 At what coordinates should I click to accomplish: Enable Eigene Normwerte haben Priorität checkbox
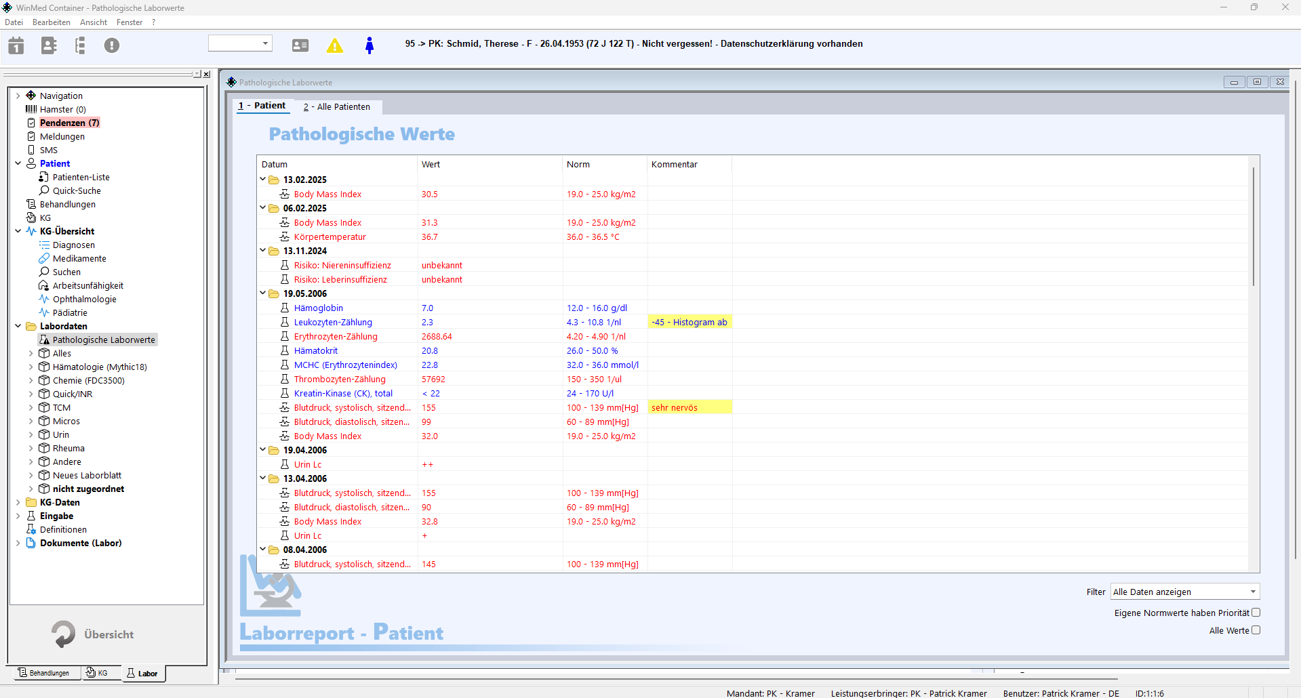(x=1256, y=613)
